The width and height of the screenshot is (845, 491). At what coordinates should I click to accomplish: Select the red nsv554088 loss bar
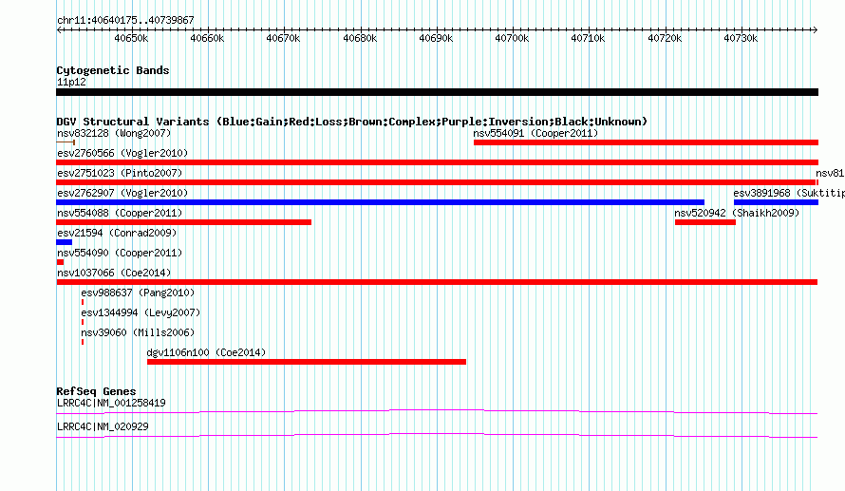click(184, 222)
